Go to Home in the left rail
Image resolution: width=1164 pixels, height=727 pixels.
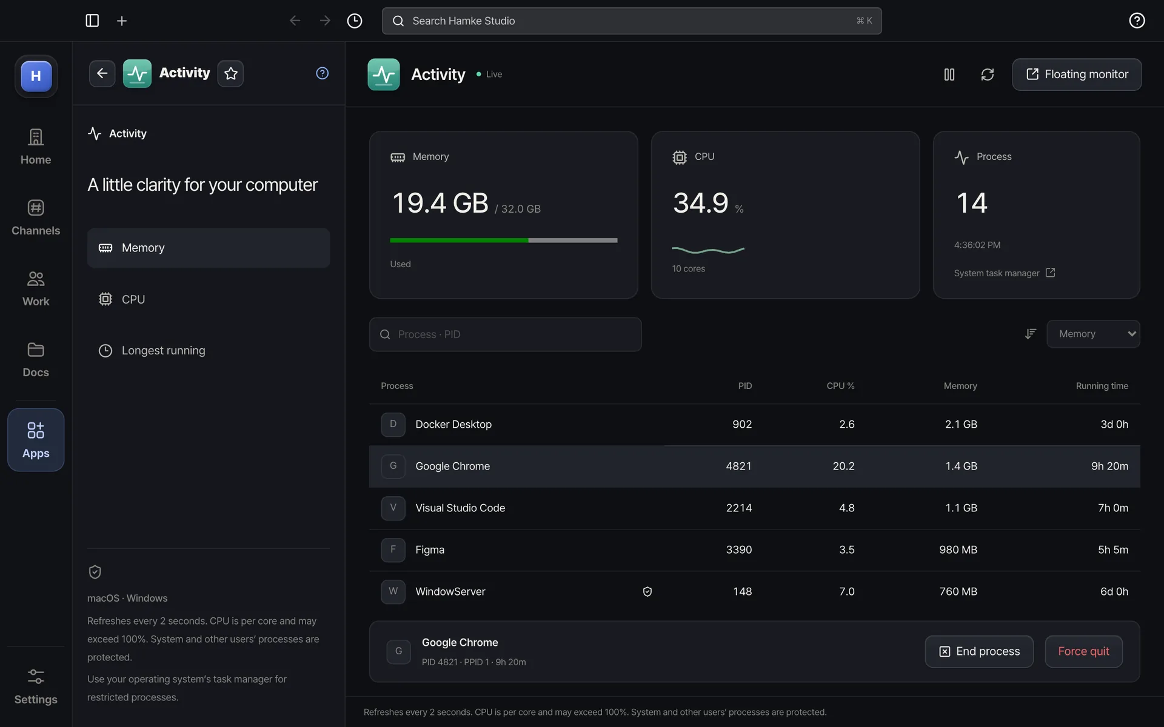pos(36,147)
